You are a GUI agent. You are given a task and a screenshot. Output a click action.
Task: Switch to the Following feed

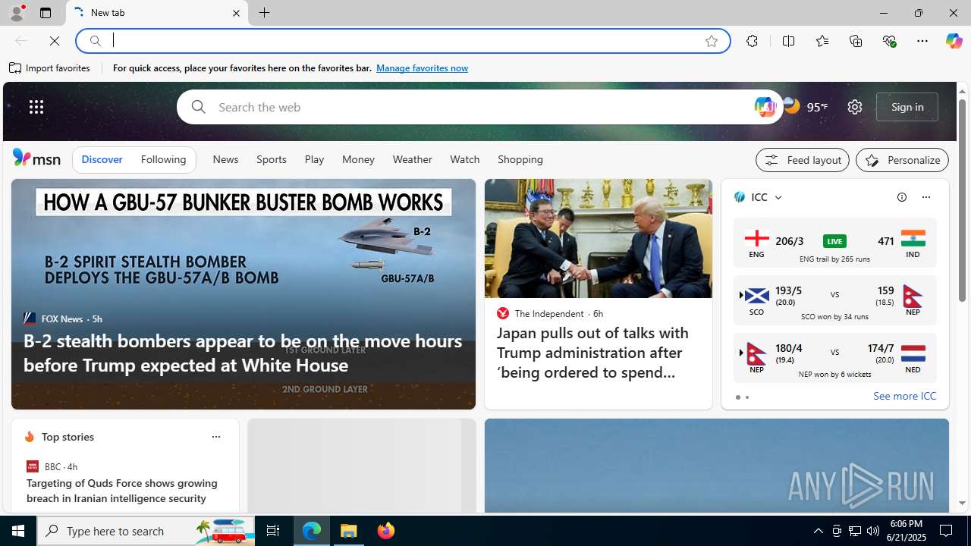click(x=163, y=160)
